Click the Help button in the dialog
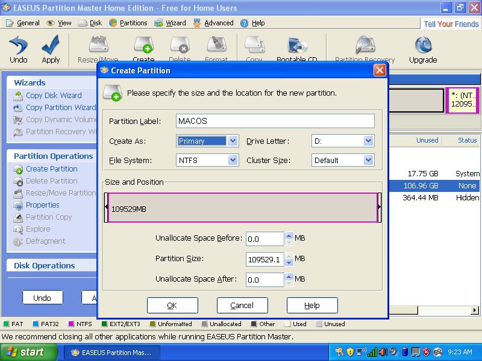The width and height of the screenshot is (482, 361). 312,305
